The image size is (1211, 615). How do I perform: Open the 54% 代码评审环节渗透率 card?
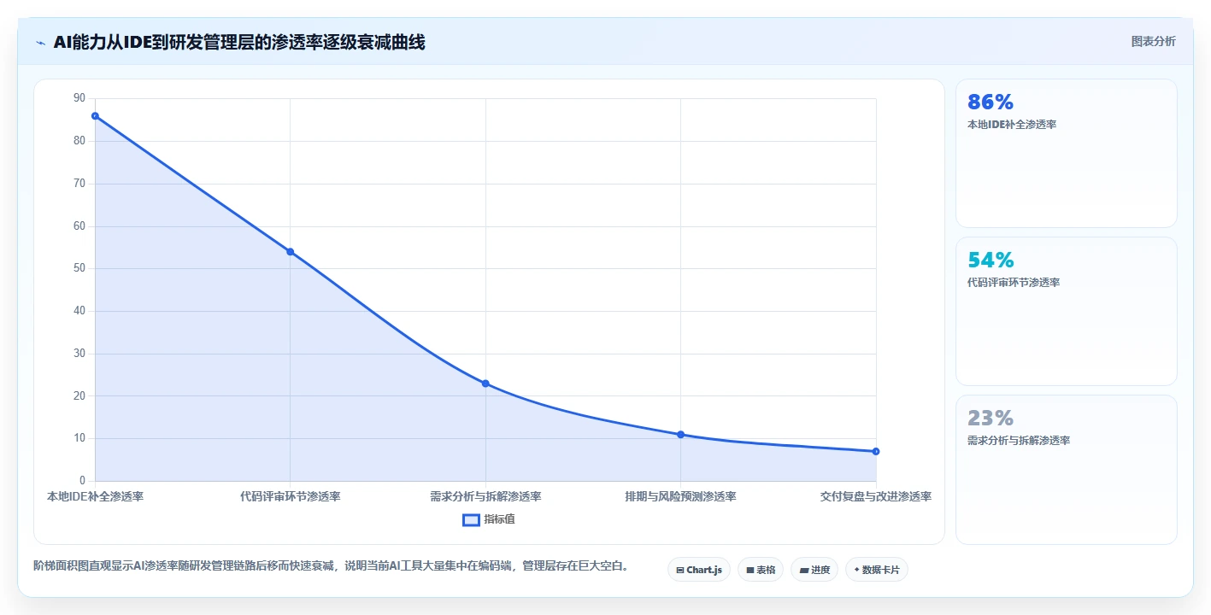1066,312
